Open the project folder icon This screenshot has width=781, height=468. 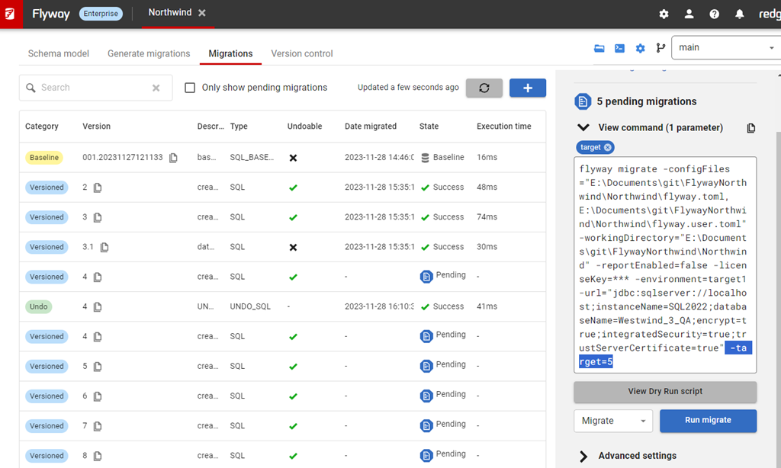[599, 48]
